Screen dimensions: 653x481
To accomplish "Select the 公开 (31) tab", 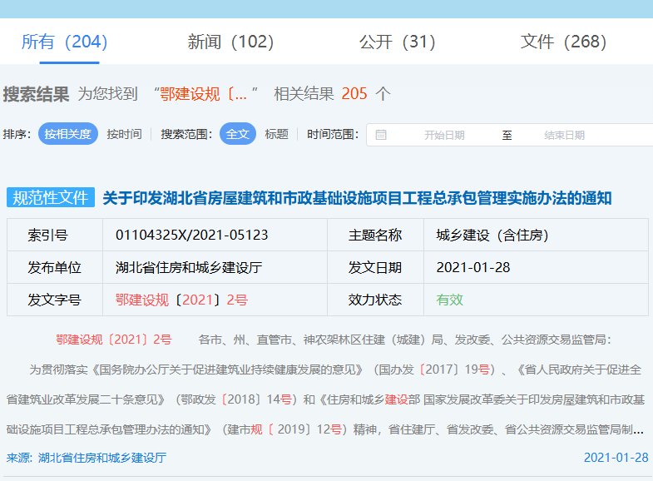I will click(397, 42).
